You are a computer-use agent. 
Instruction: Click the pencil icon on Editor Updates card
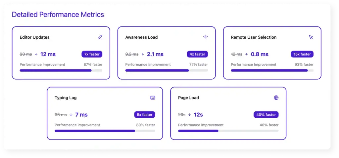[x=100, y=37]
